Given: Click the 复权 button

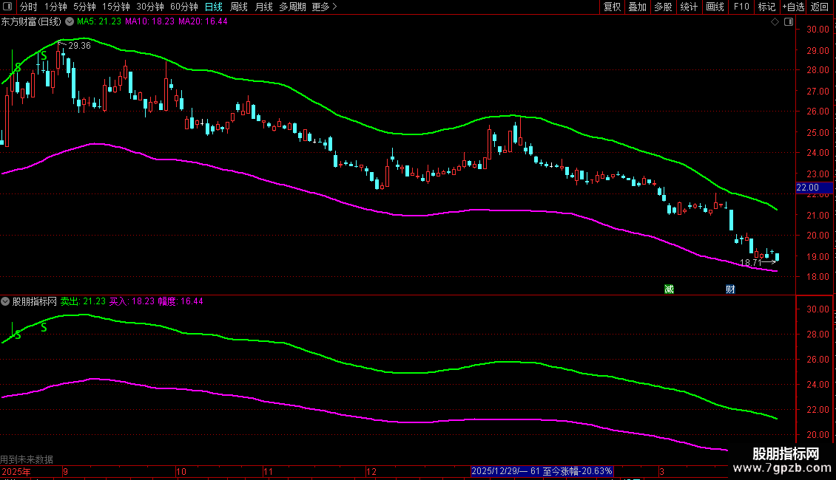Looking at the screenshot, I should (613, 7).
